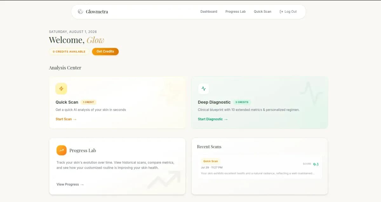Click the Log Out arrow icon
This screenshot has width=381, height=202.
(281, 12)
